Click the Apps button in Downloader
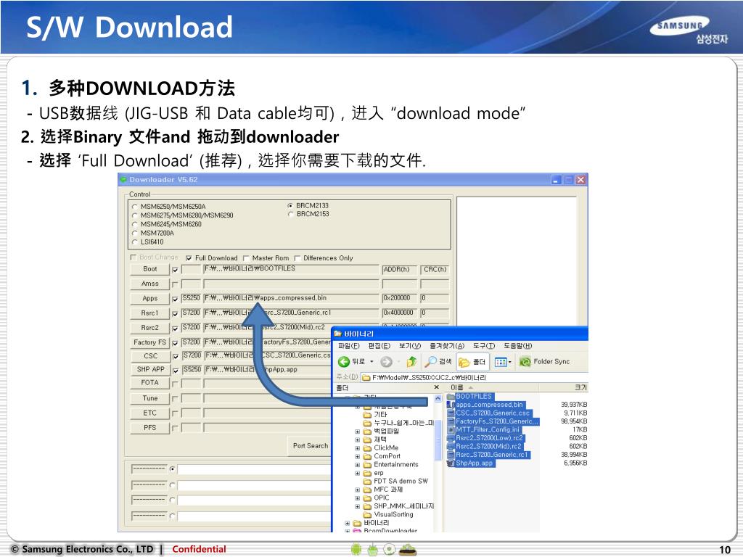743x557 pixels. (149, 298)
